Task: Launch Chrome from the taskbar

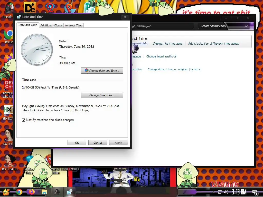Action: pyautogui.click(x=19, y=192)
